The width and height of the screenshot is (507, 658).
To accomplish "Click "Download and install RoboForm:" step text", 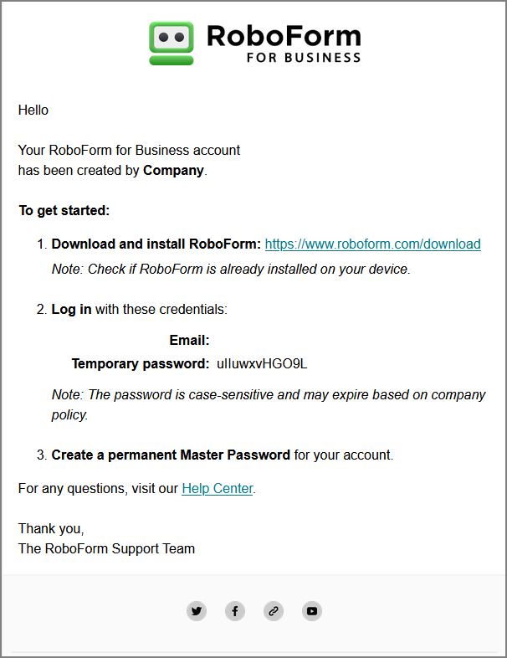I will 156,244.
